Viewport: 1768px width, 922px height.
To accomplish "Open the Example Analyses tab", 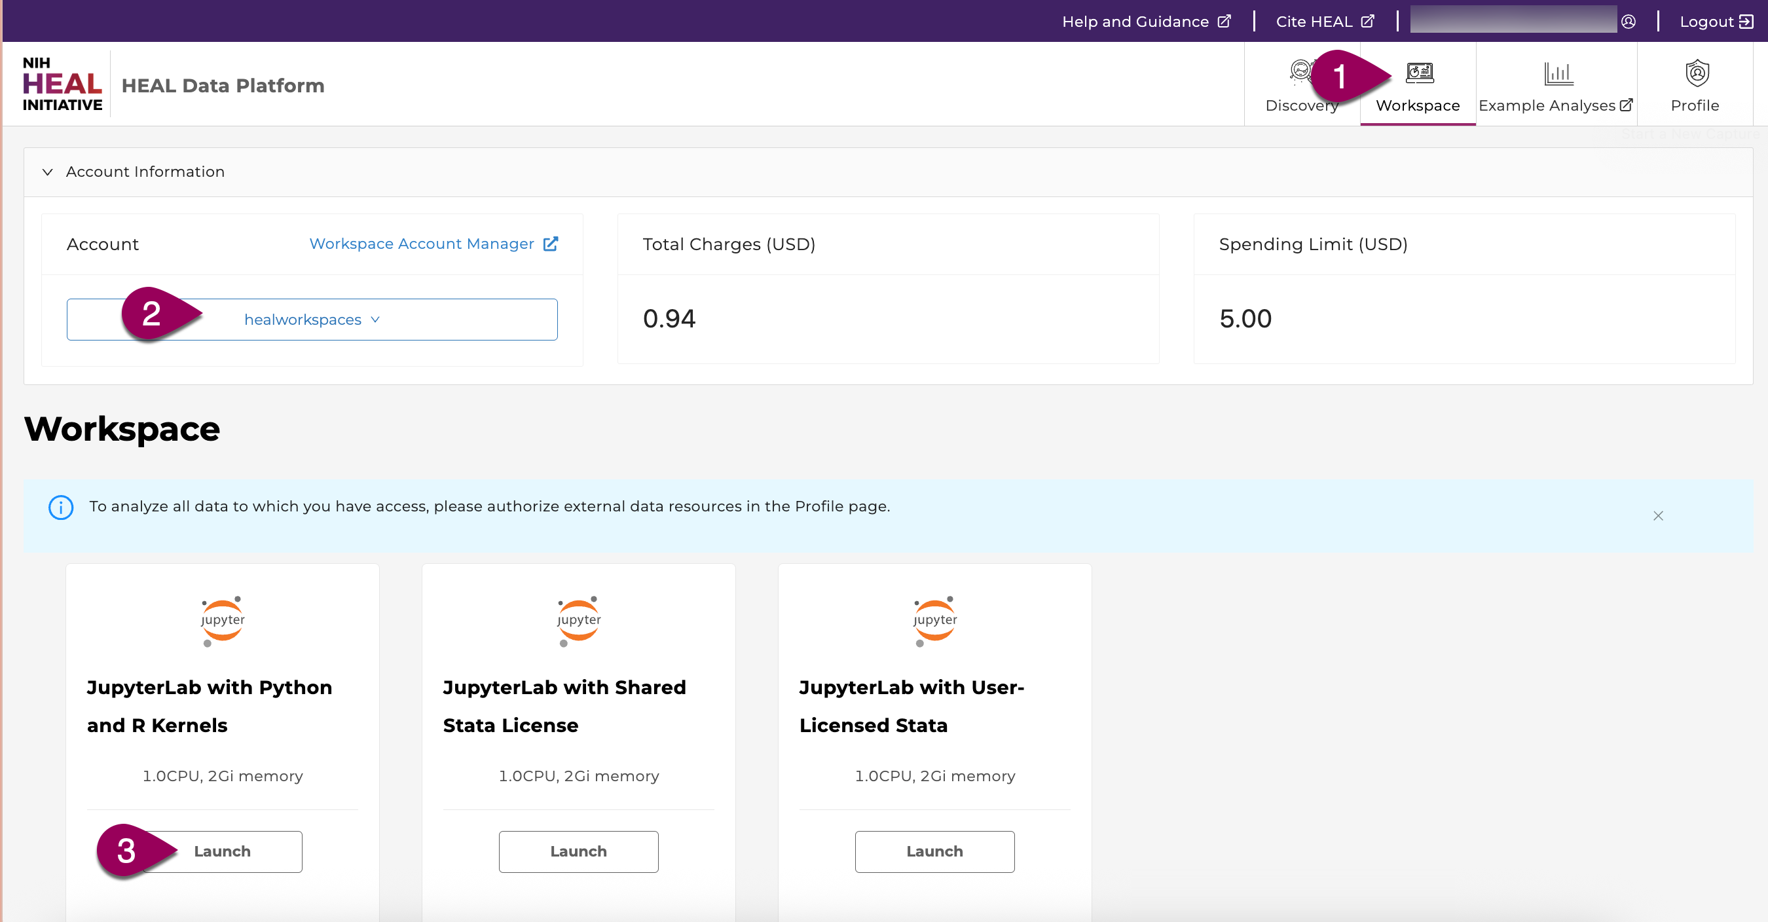I will (1556, 84).
